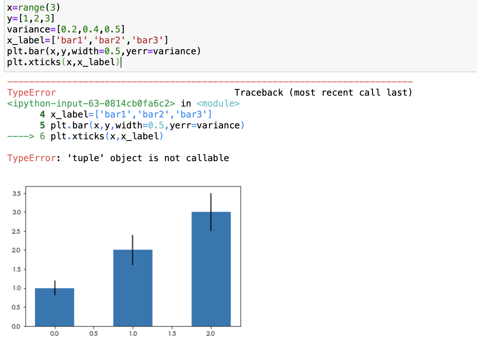
Task: Click the first blue bar in chart
Action: coord(55,308)
